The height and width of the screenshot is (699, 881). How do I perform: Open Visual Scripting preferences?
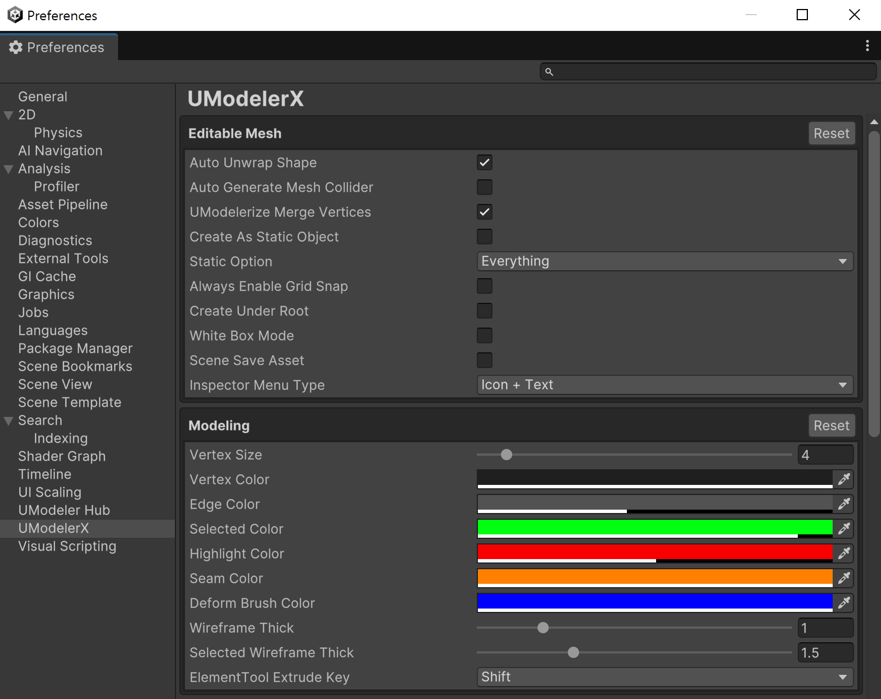(x=67, y=546)
